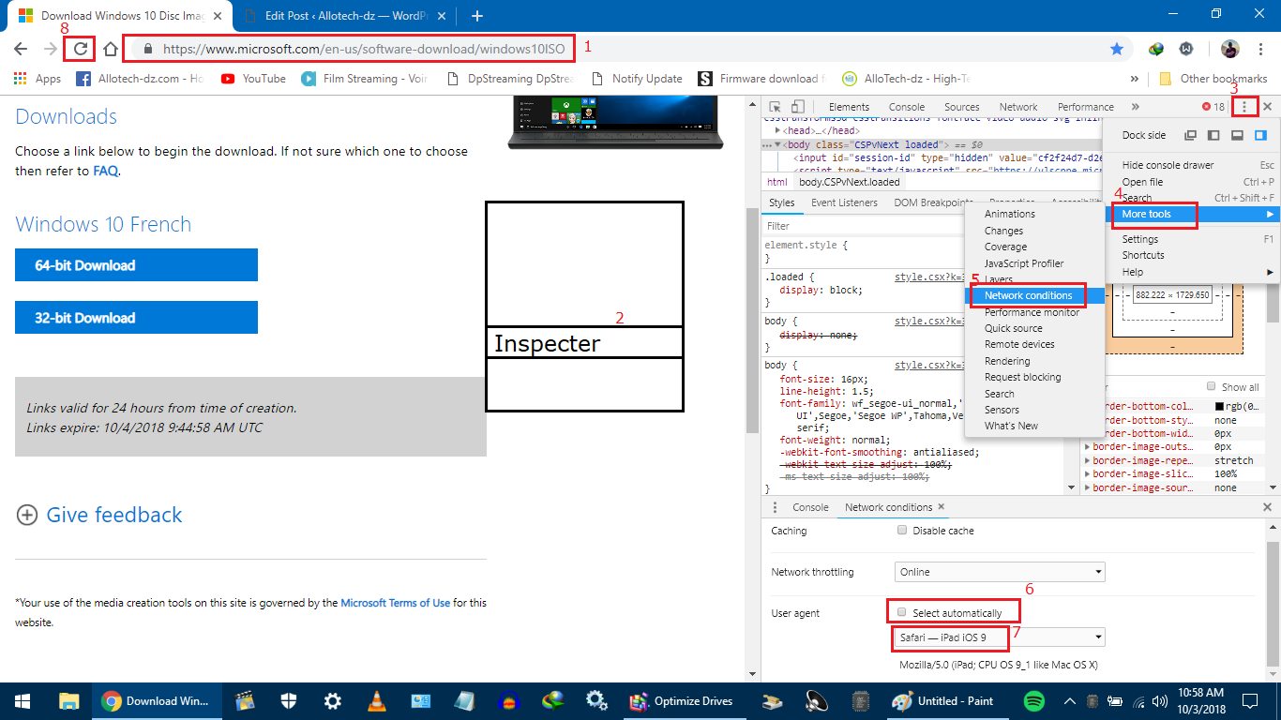Dock DevTools to the bottom

(1237, 135)
